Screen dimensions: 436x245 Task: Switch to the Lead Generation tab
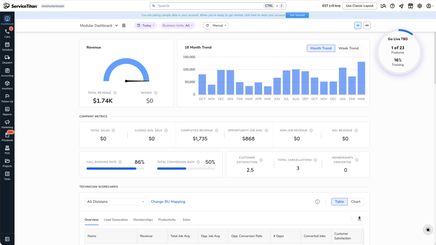[116, 220]
